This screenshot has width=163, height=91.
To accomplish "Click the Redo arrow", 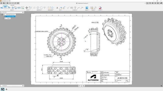I will (x=13, y=3).
